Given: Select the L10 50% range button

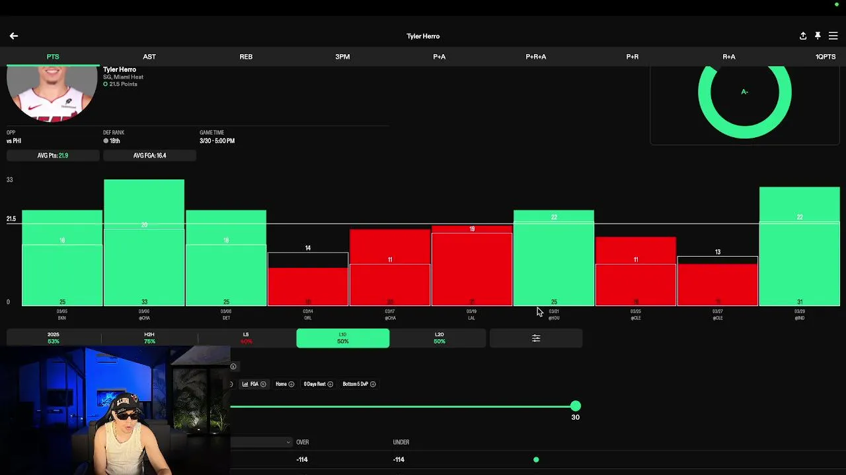Looking at the screenshot, I should (342, 338).
